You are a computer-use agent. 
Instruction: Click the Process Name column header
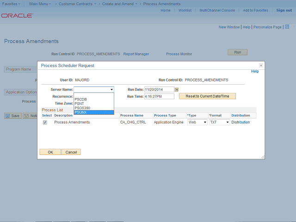(132, 115)
